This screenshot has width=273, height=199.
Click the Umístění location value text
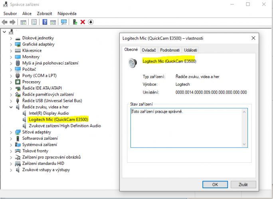pyautogui.click(x=211, y=92)
